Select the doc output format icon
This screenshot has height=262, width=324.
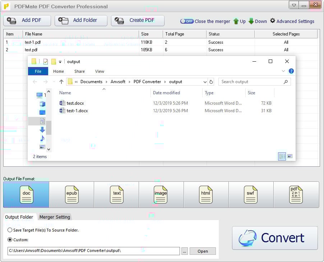pyautogui.click(x=26, y=195)
